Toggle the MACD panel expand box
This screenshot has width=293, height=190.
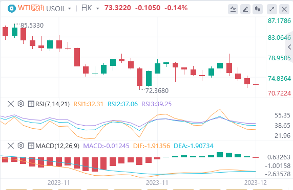click(x=31, y=146)
